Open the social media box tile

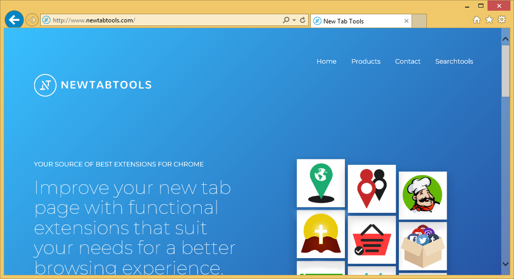(423, 246)
